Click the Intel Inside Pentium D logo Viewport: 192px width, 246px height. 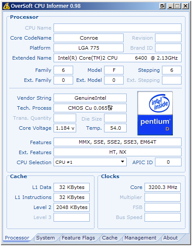pos(155,113)
